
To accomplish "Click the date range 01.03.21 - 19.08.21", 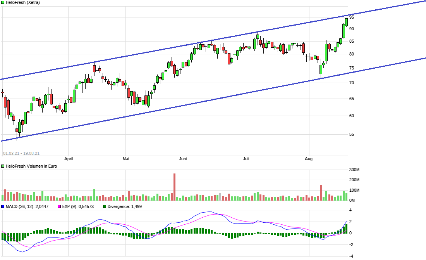I will click(x=21, y=153).
